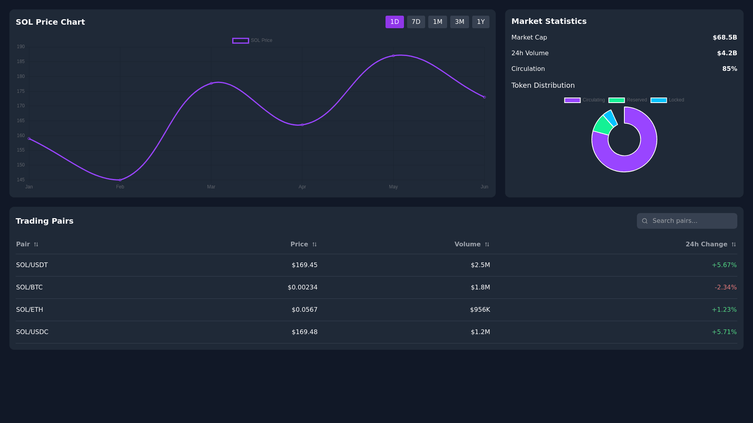Switch to the 7D time range

[416, 22]
